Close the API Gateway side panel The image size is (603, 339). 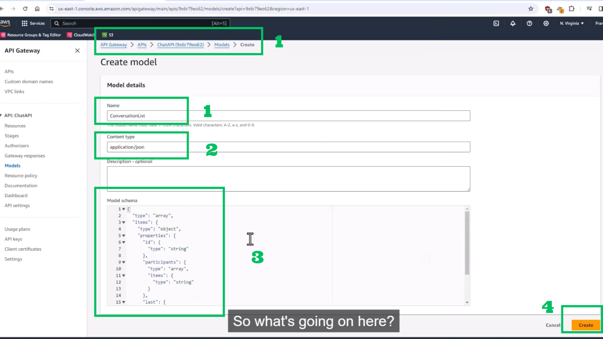77,51
